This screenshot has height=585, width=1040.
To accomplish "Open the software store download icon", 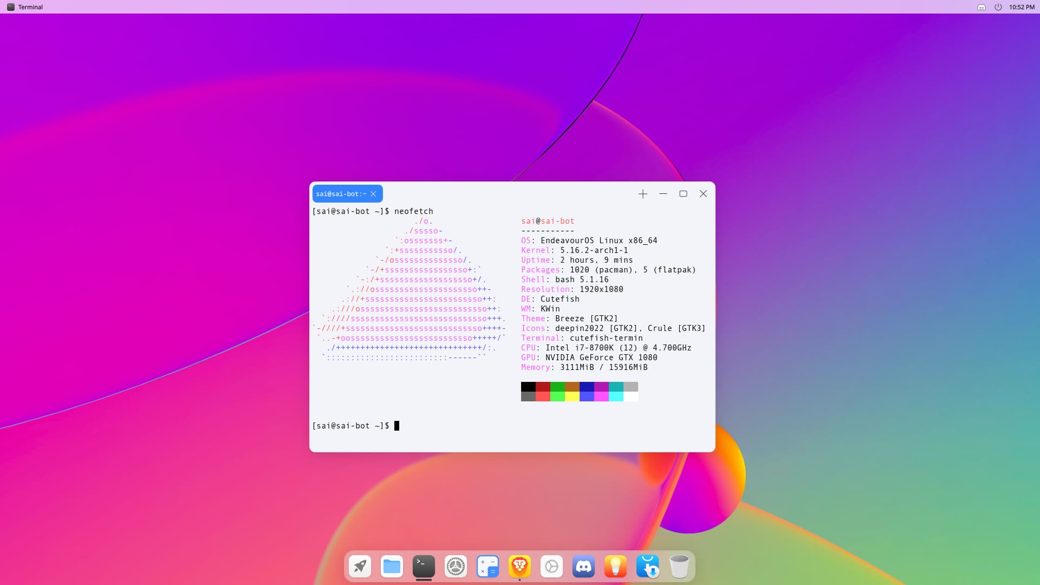I will click(x=647, y=567).
